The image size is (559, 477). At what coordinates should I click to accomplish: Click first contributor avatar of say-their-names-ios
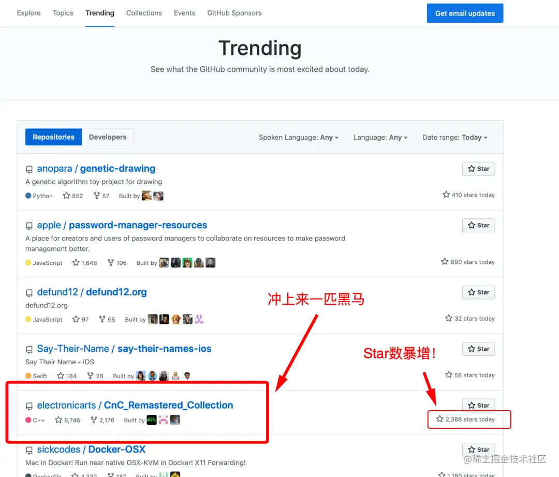(x=141, y=376)
